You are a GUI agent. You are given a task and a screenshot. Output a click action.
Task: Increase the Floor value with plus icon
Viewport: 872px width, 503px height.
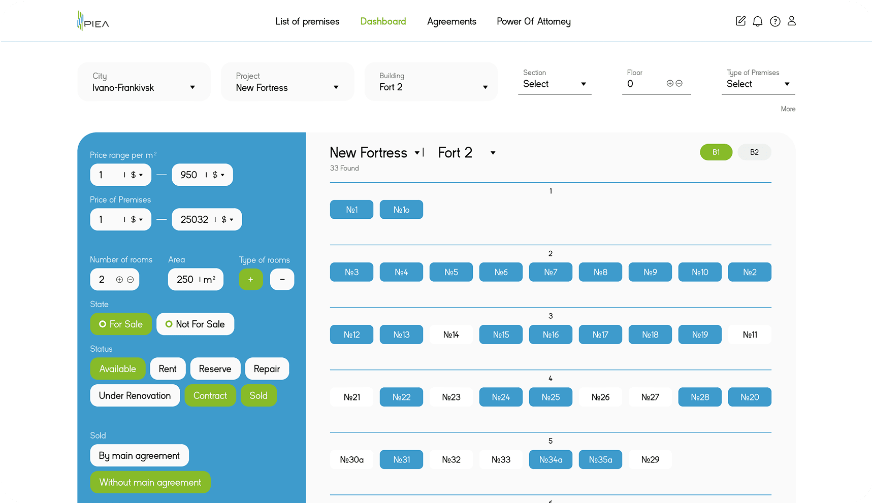[670, 84]
